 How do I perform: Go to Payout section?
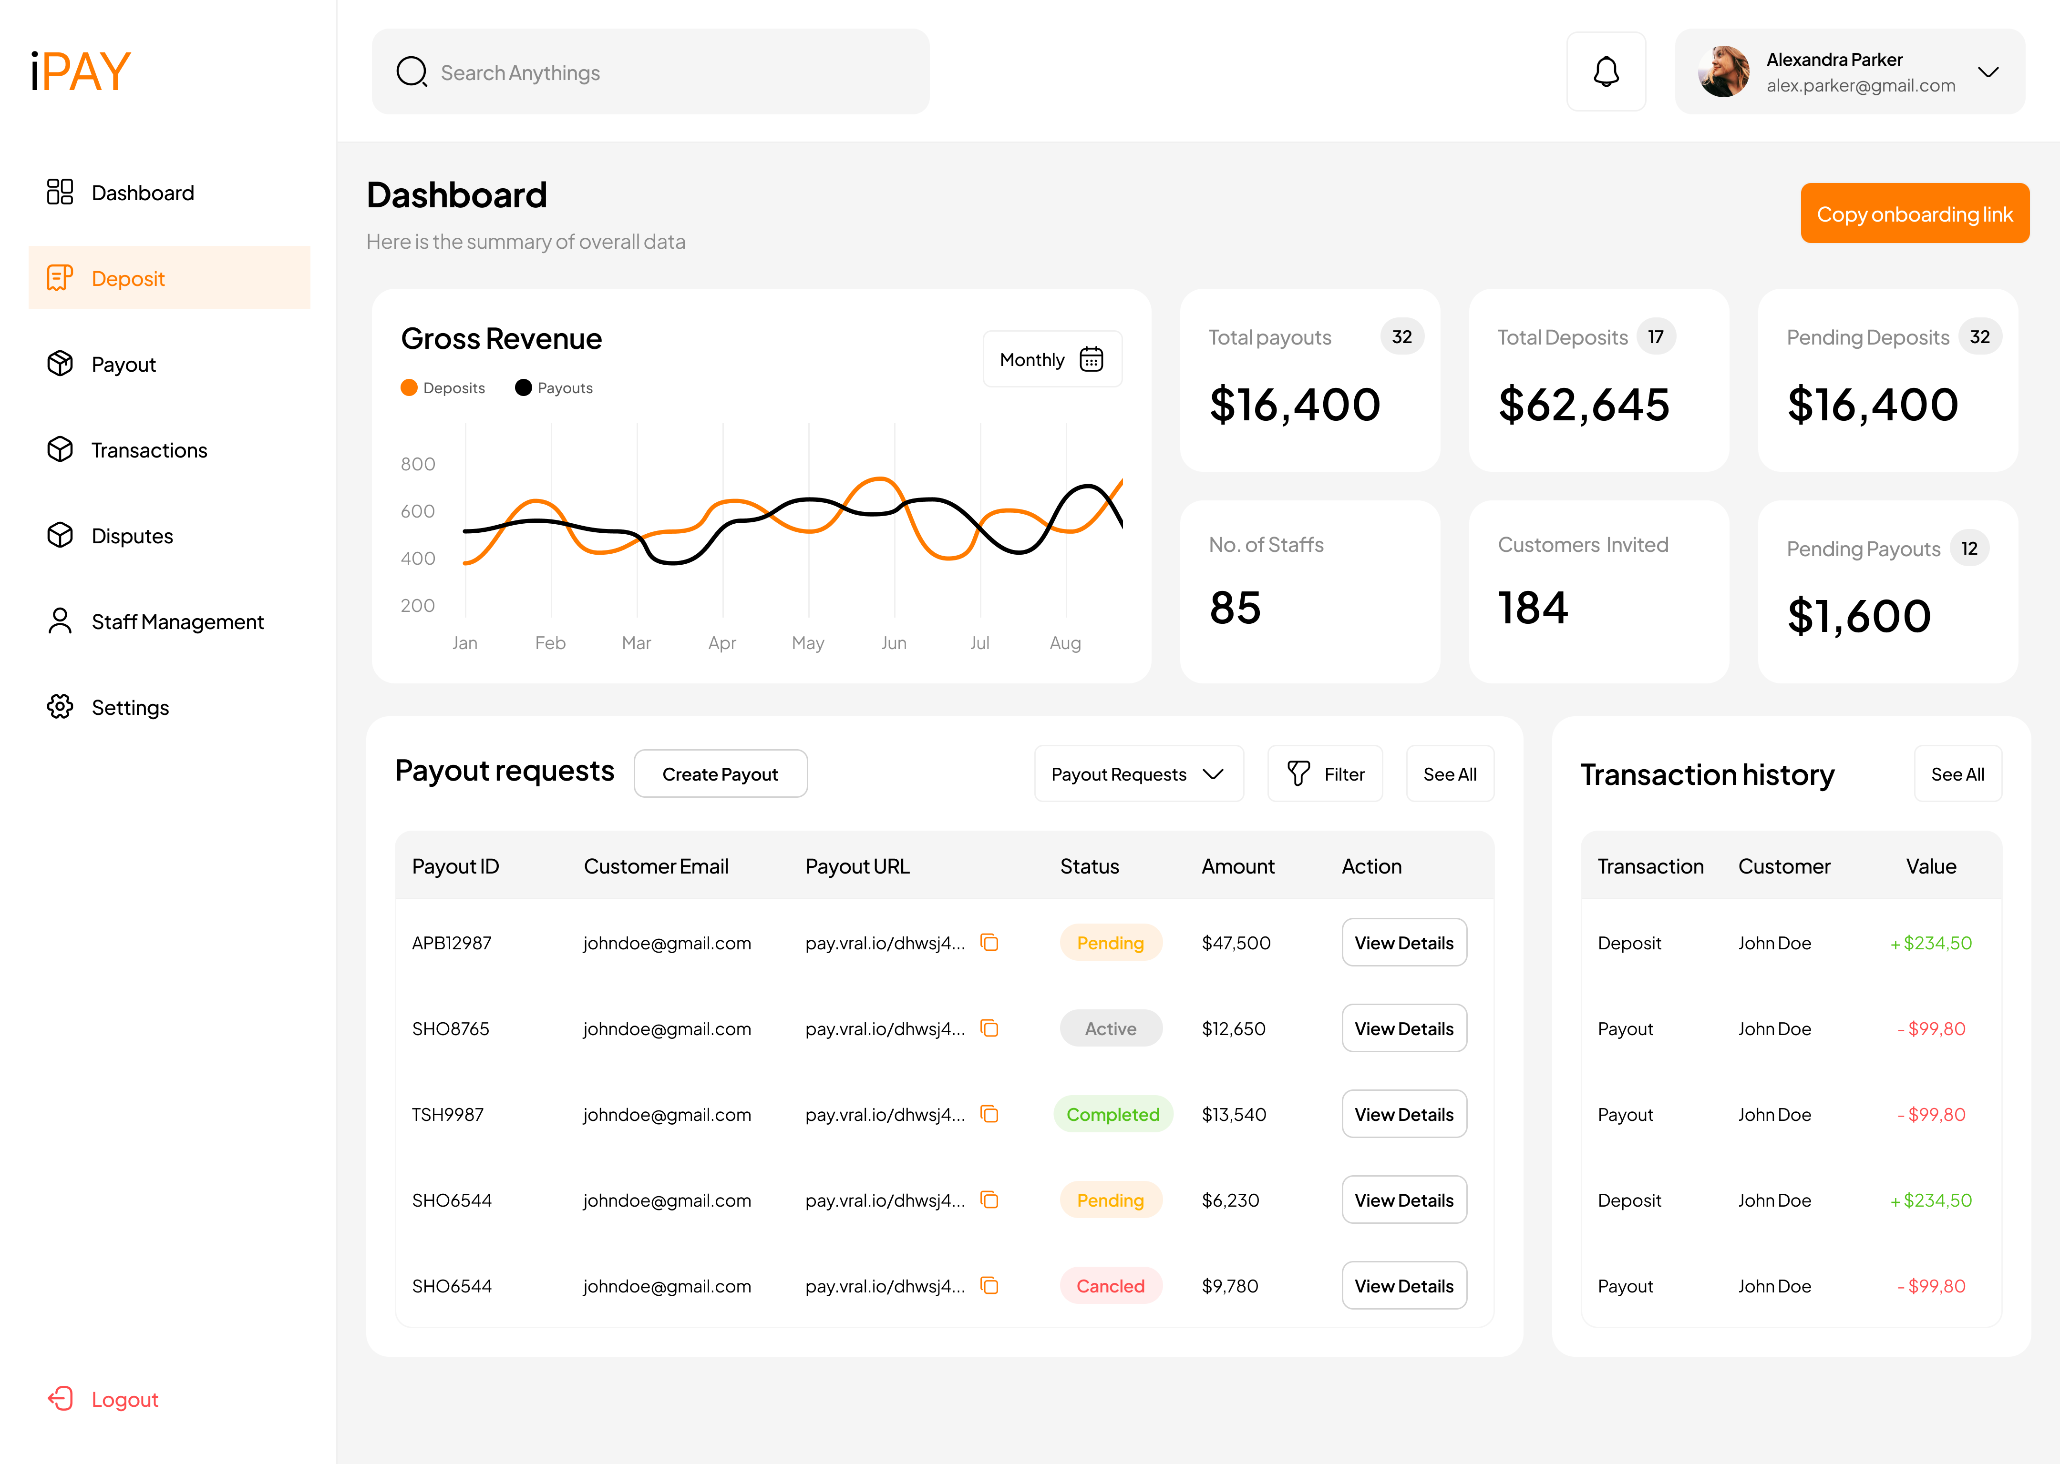(124, 364)
